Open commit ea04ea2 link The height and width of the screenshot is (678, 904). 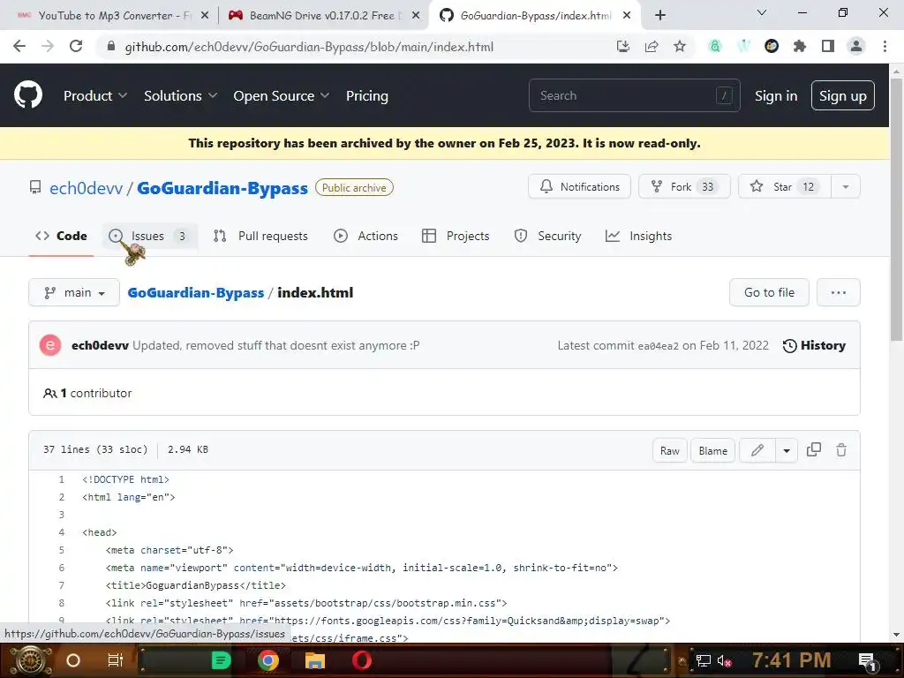coord(658,346)
